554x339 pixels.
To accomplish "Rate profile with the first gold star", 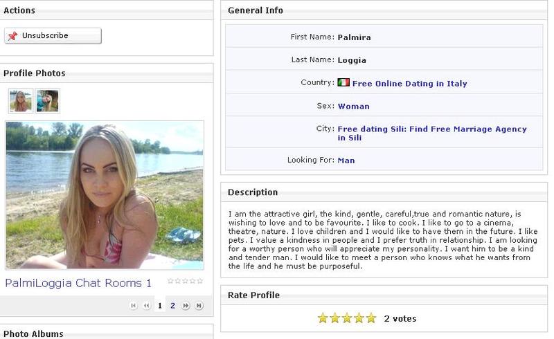I will [x=323, y=318].
